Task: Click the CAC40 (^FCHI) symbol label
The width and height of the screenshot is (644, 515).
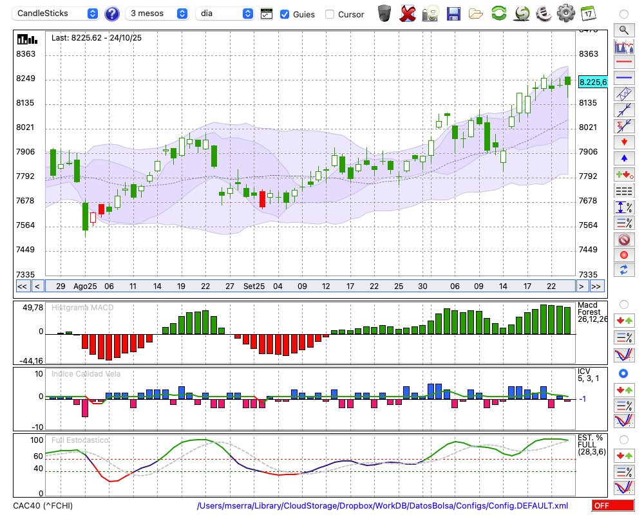Action: pos(43,505)
